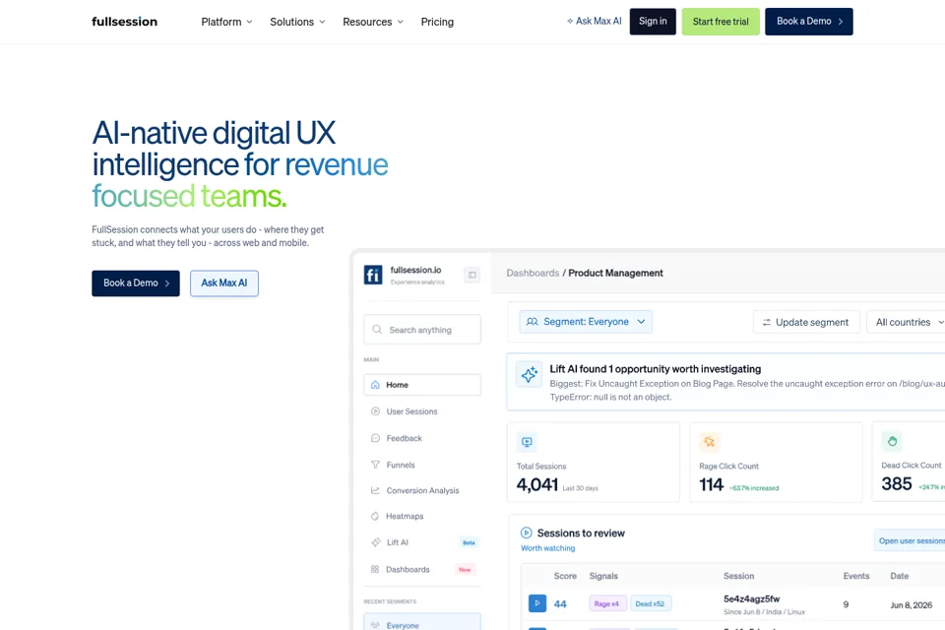
Task: Click the sliders icon on Update segment
Action: (x=767, y=323)
